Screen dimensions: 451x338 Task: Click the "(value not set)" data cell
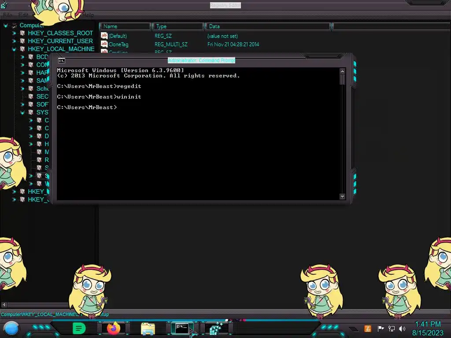point(222,36)
